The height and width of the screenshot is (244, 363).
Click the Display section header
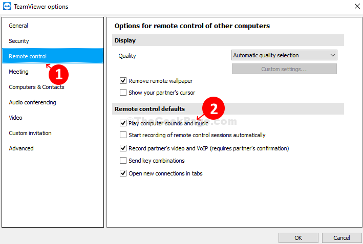pos(228,40)
